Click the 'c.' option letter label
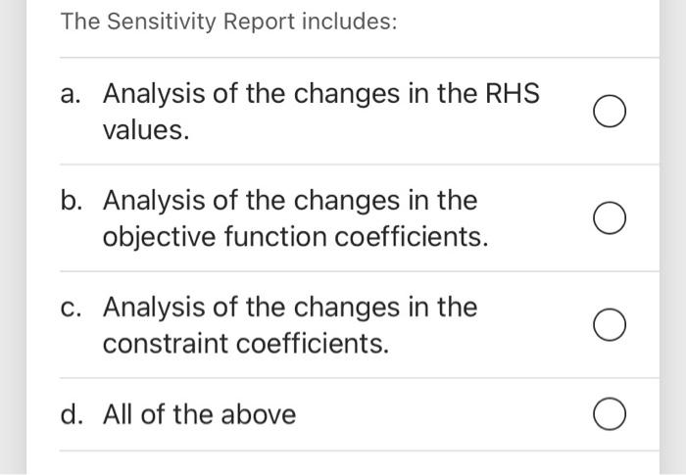The image size is (686, 475). 73,308
